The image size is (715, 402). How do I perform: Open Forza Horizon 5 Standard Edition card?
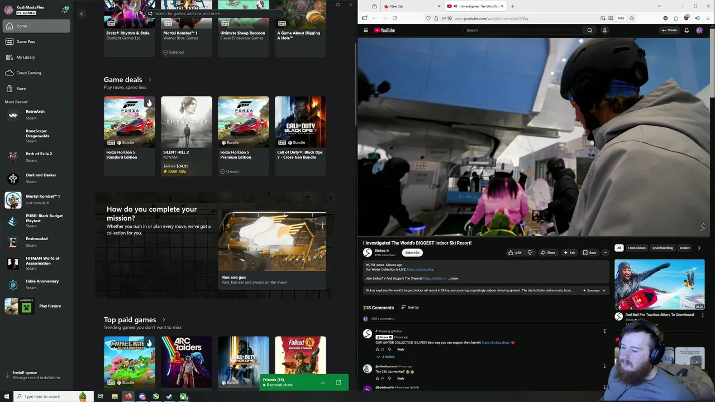click(x=129, y=136)
